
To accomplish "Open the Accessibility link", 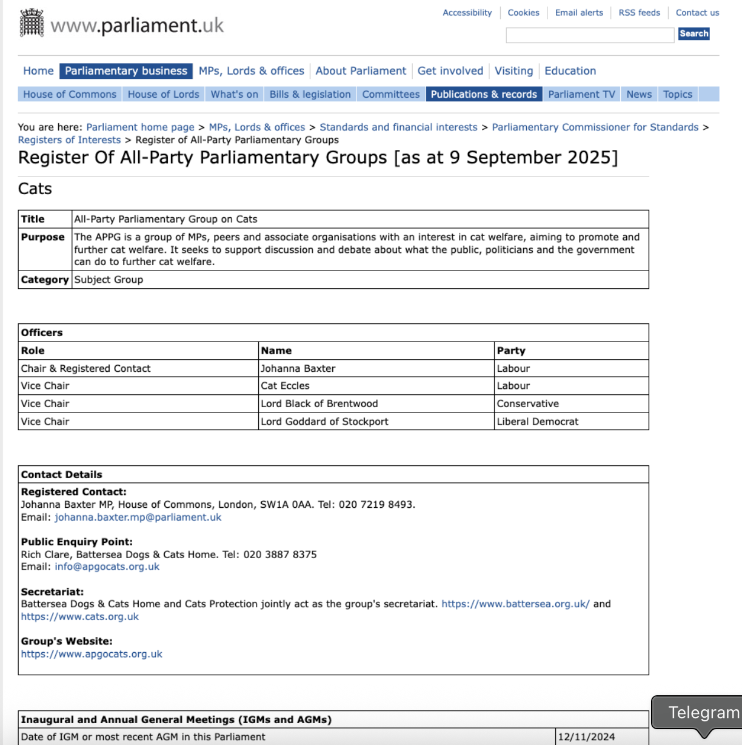I will pos(467,13).
